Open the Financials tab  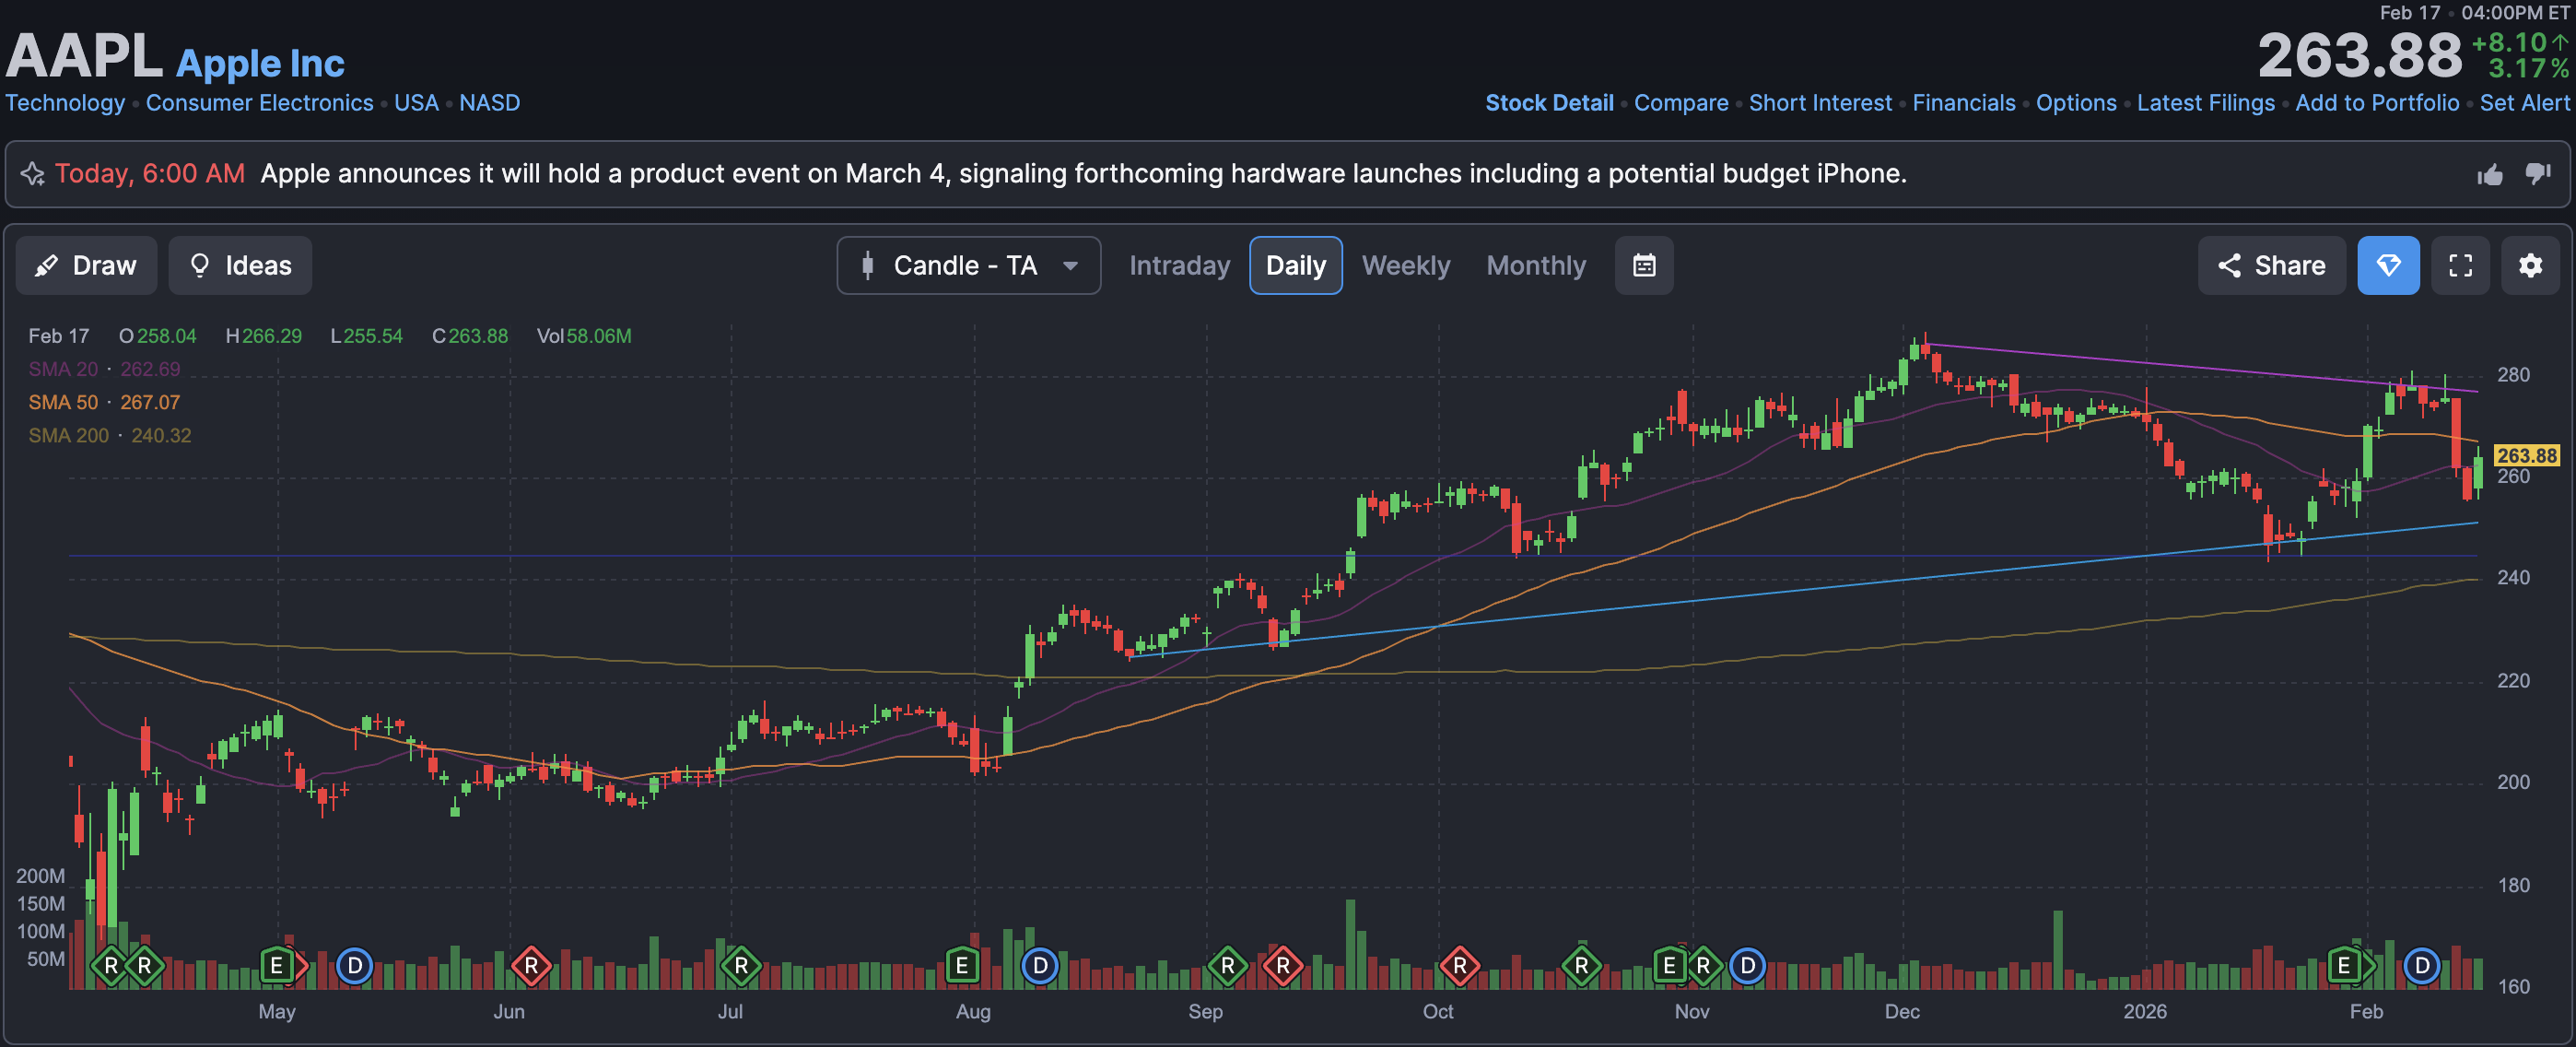(x=1963, y=103)
